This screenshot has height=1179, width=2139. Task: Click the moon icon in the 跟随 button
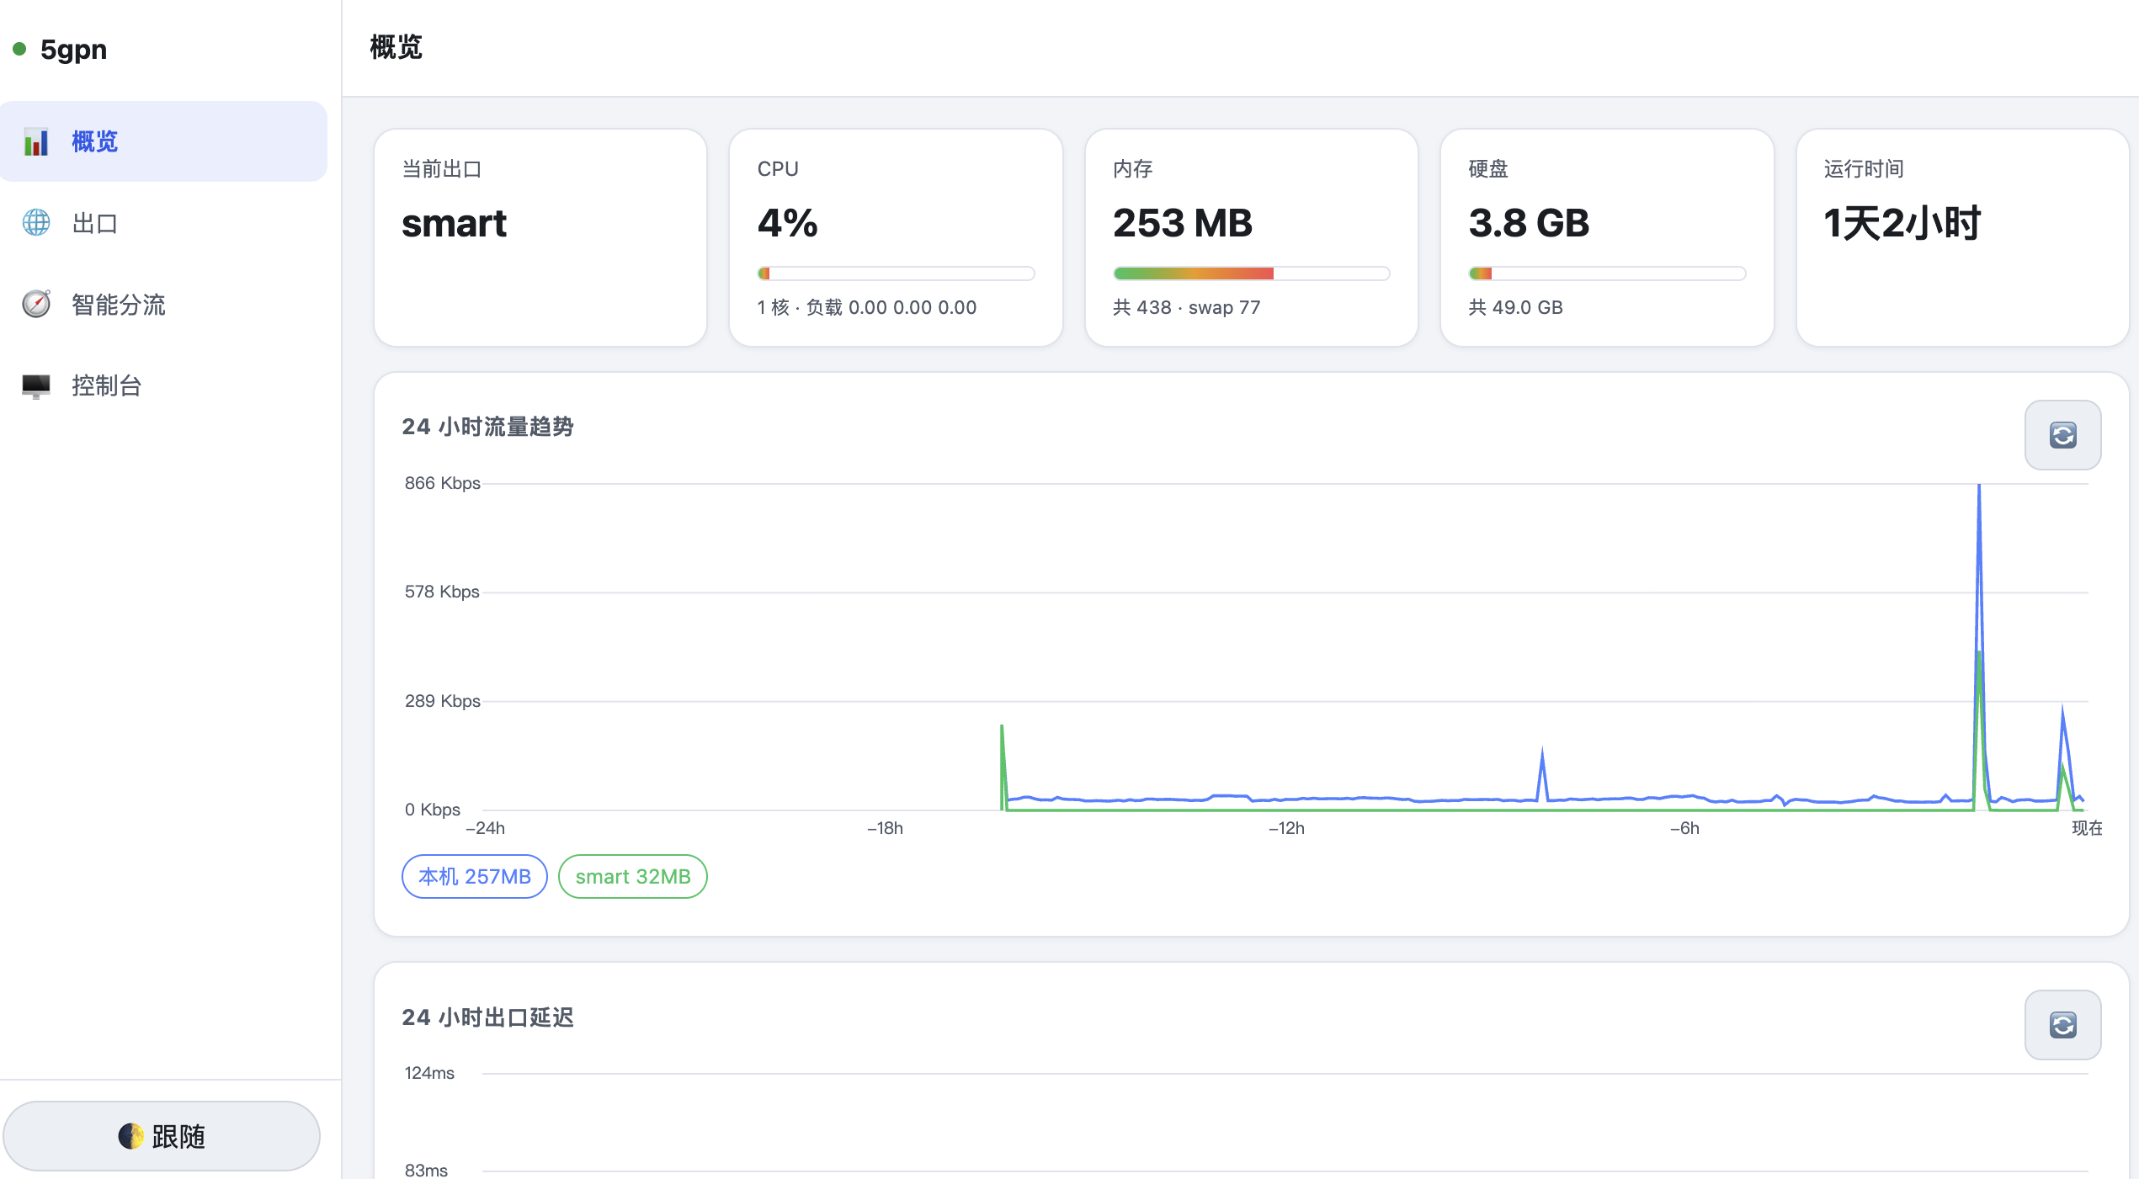130,1135
